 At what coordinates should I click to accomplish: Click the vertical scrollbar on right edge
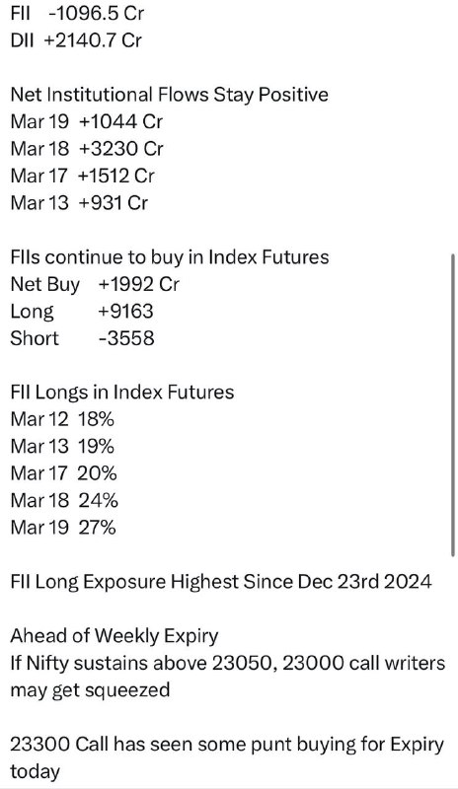(453, 405)
